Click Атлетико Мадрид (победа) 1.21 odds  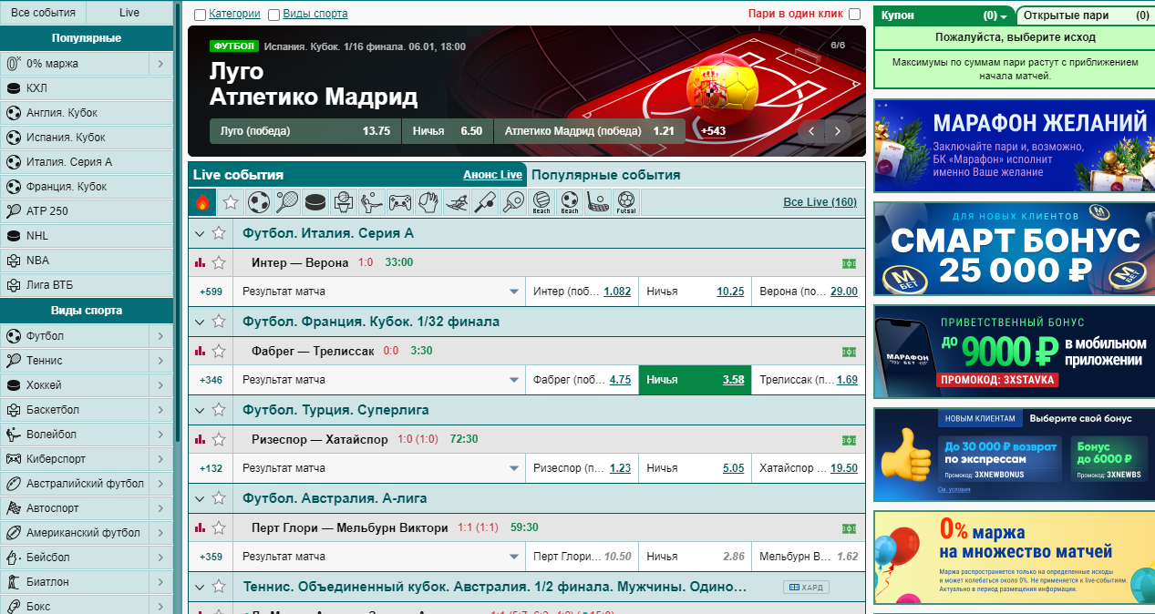(591, 131)
